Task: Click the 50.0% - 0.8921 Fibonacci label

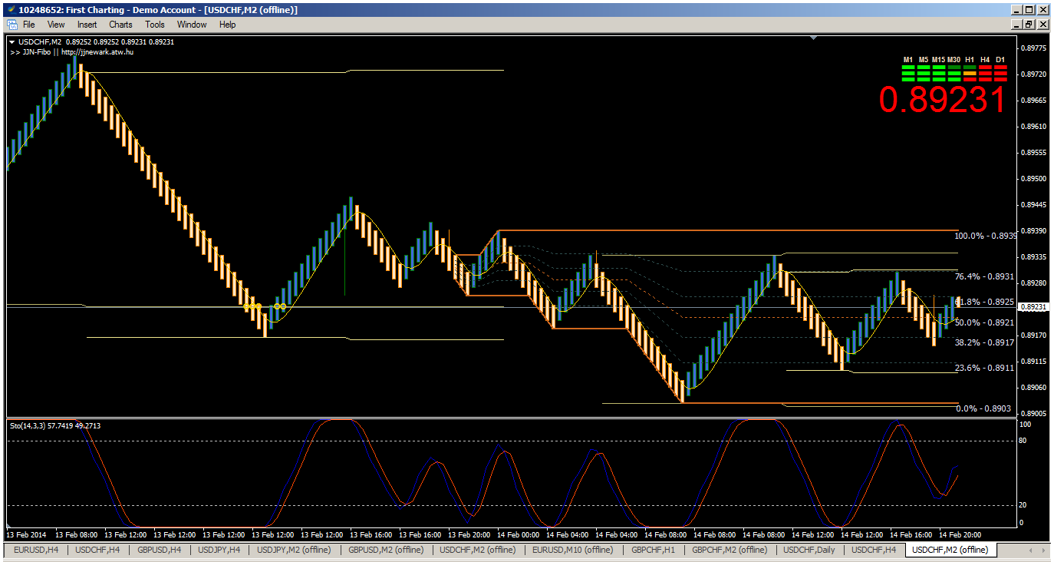Action: [x=984, y=322]
